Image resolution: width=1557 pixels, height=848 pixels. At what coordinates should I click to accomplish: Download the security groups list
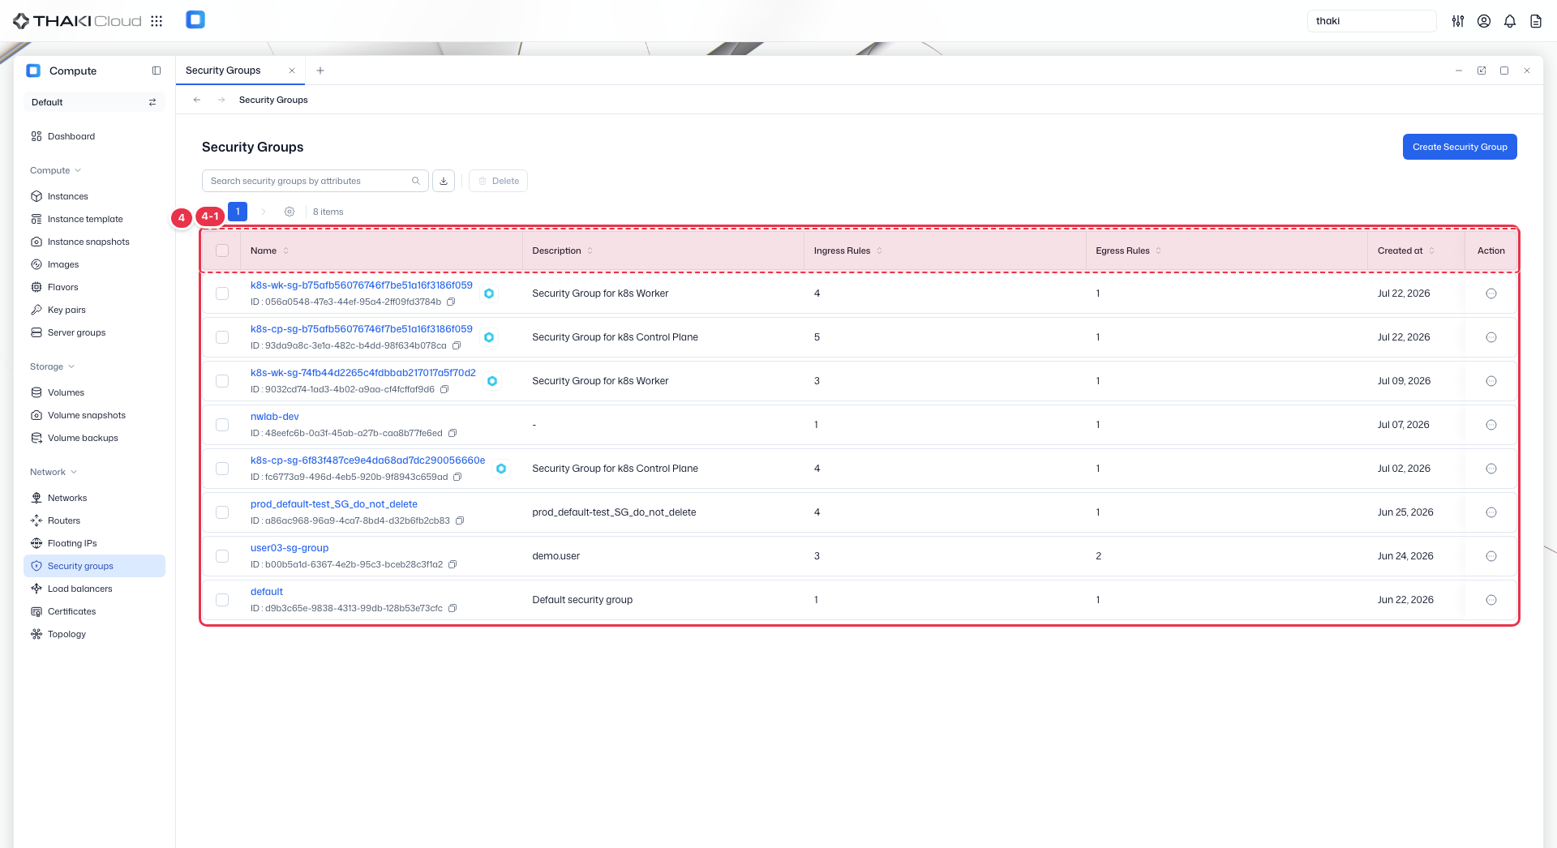[x=444, y=181]
